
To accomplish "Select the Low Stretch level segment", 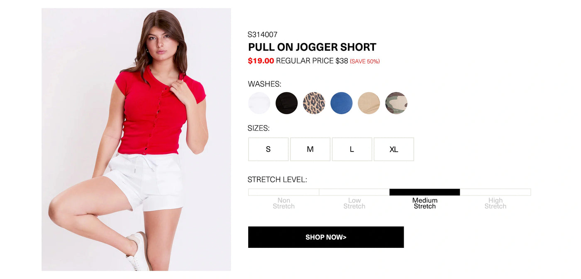I will pos(354,192).
